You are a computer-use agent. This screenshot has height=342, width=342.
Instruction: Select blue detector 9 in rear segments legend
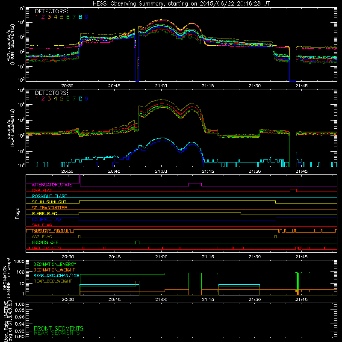[87, 99]
